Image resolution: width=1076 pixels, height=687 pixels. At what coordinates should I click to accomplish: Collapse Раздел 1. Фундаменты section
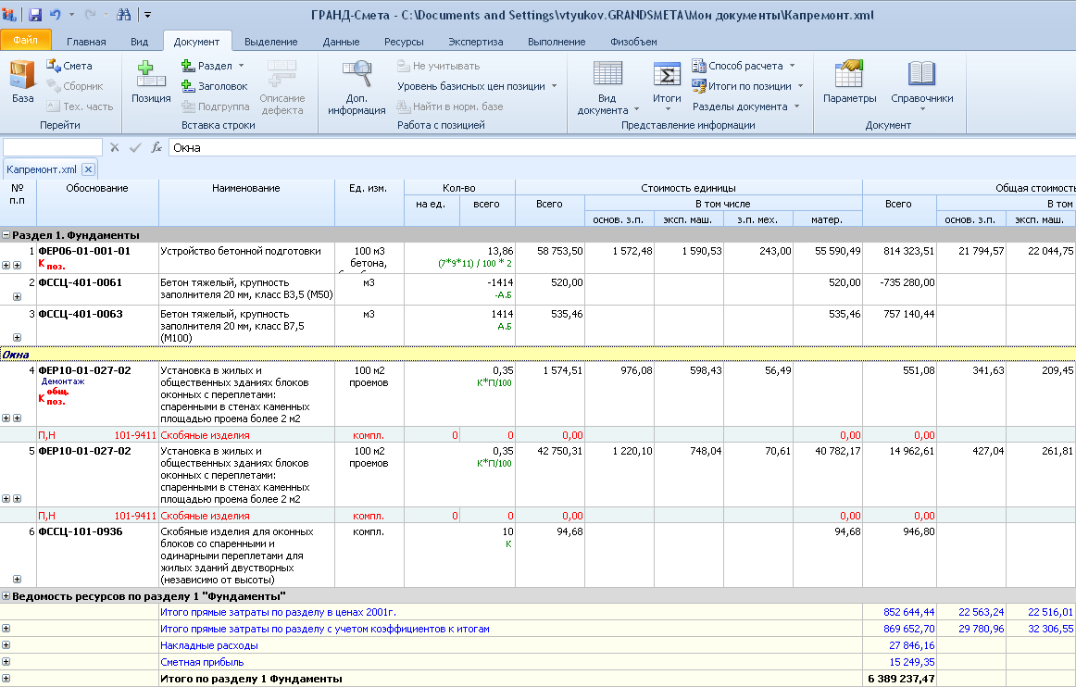pos(6,235)
